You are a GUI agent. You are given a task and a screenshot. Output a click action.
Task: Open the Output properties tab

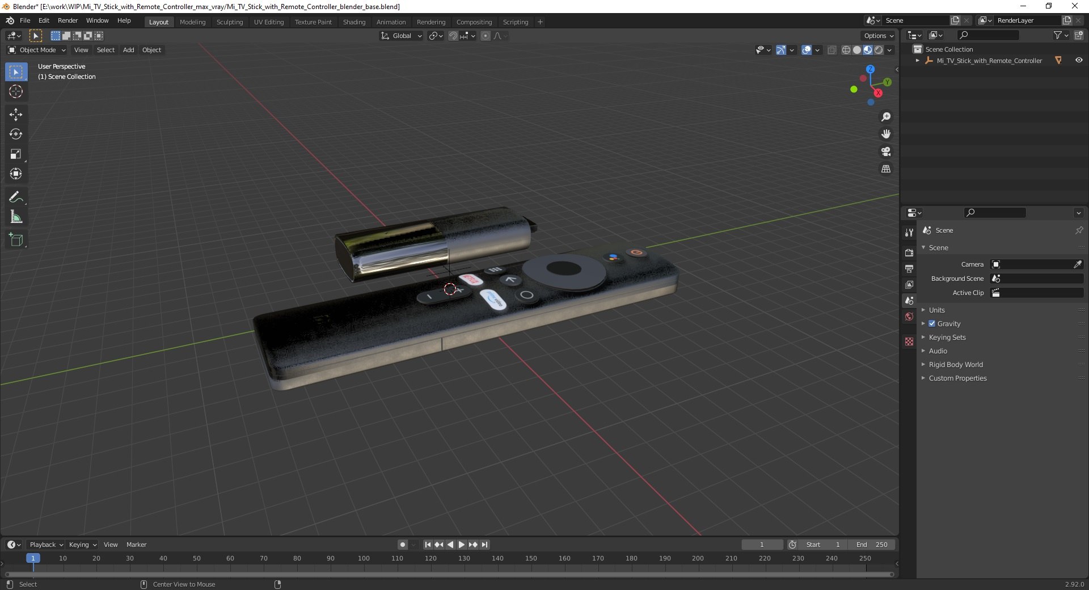[909, 268]
